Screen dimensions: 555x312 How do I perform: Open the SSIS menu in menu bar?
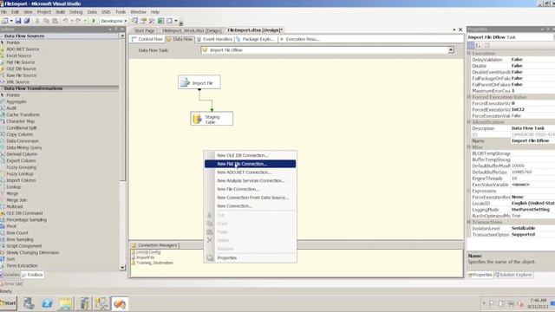pyautogui.click(x=106, y=11)
